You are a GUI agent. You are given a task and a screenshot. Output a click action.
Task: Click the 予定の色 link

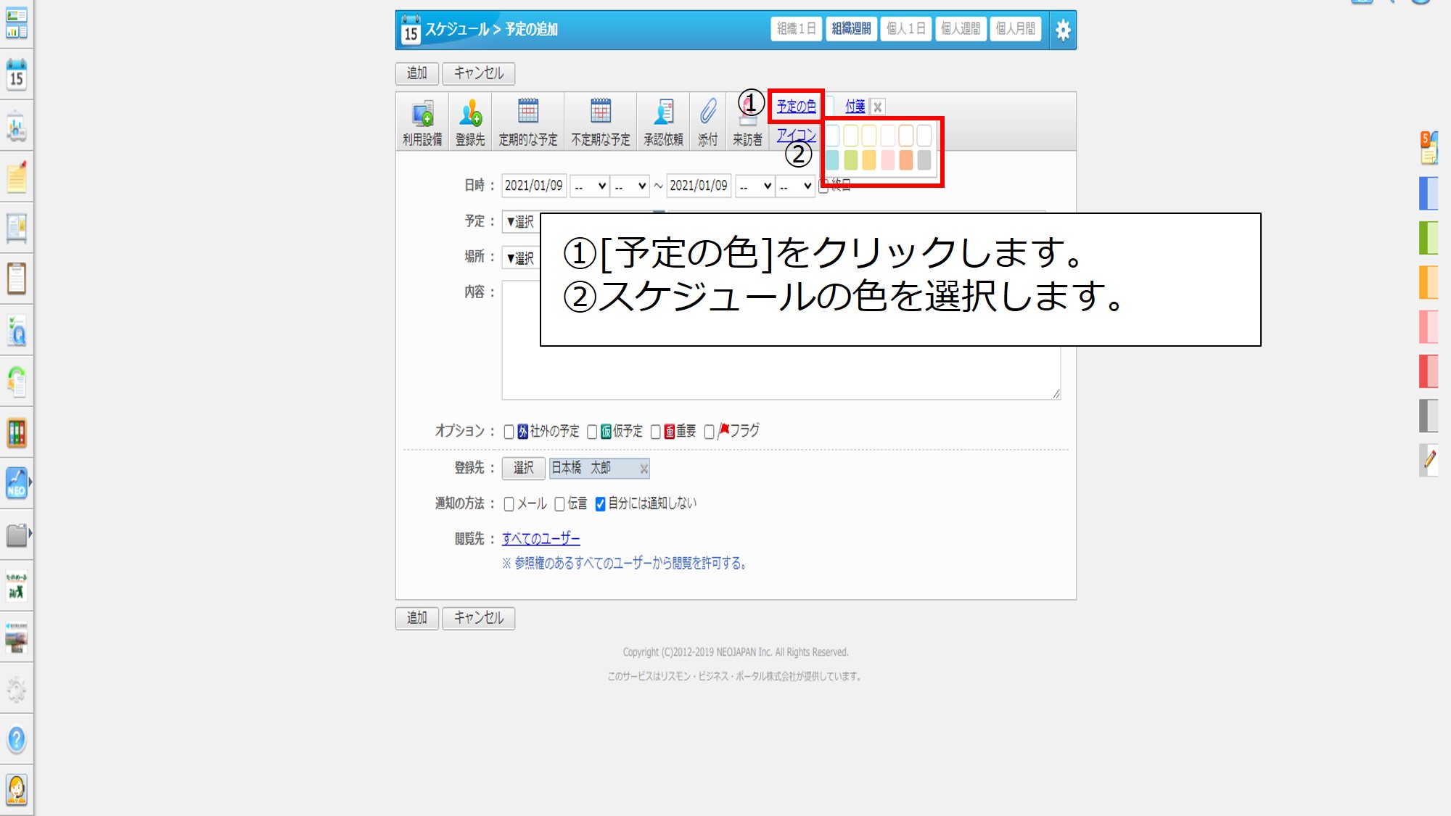(x=796, y=106)
